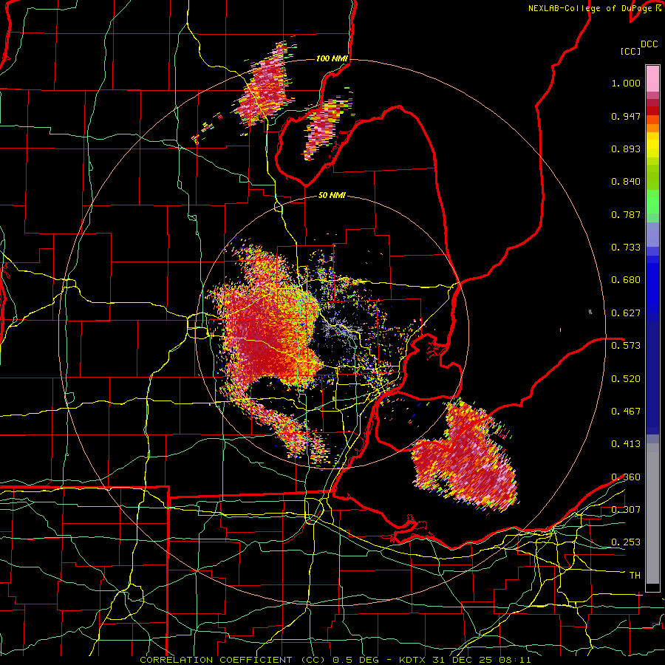The image size is (665, 665).
Task: Select the 1.000 color scale value
Action: (x=626, y=83)
